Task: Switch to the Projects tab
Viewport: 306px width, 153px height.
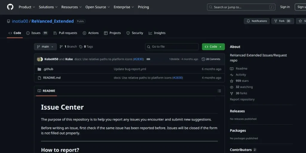Action: tap(112, 33)
